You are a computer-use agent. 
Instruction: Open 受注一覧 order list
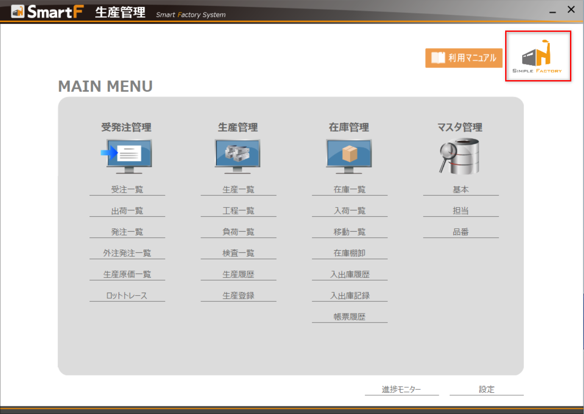tap(127, 190)
